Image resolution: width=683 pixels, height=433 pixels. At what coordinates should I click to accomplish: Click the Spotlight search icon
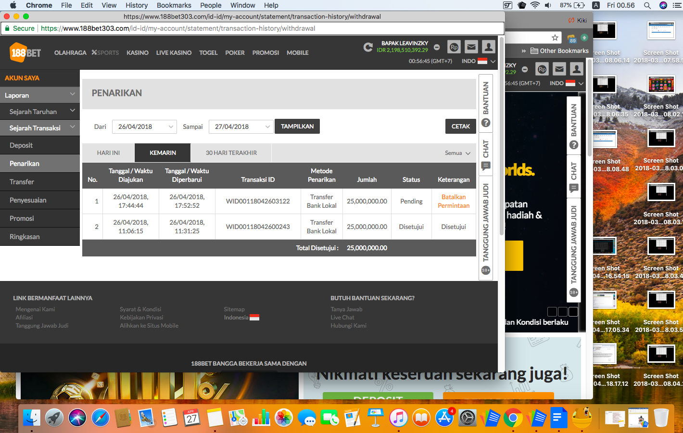(x=647, y=5)
